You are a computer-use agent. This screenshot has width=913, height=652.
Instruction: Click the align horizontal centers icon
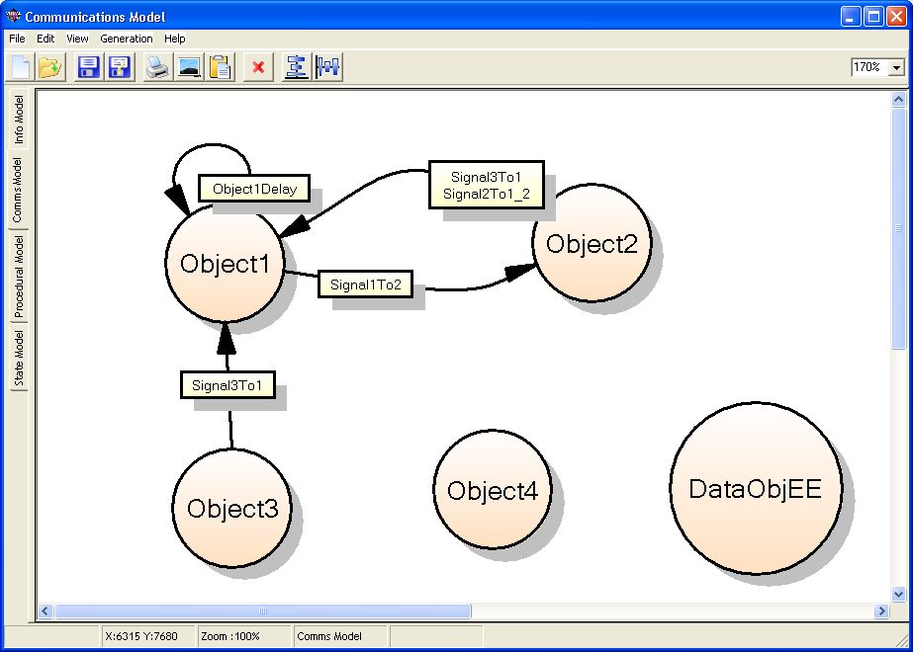(x=327, y=67)
